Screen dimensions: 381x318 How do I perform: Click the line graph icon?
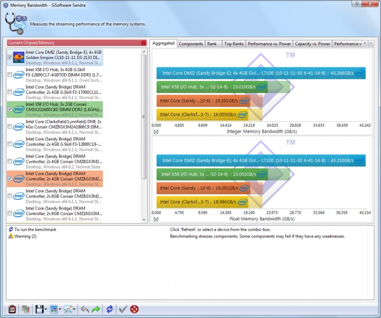click(68, 309)
